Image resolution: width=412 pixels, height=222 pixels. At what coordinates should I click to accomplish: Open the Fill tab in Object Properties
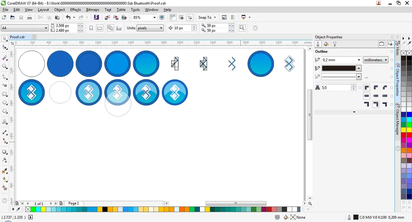pyautogui.click(x=326, y=44)
